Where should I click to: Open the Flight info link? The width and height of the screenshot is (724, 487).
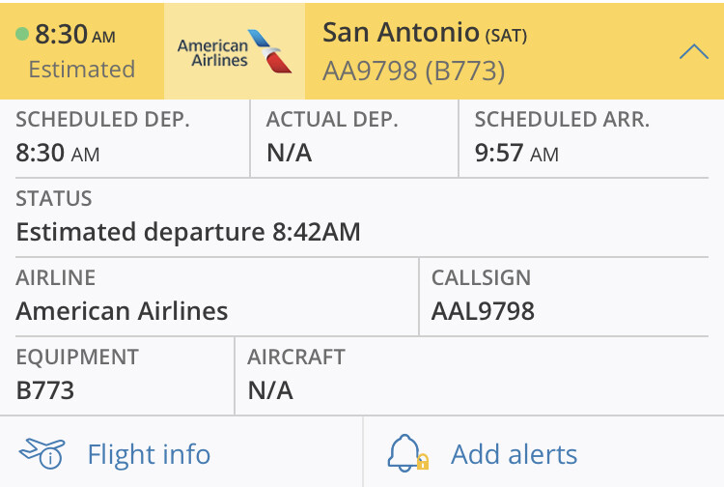pyautogui.click(x=149, y=454)
